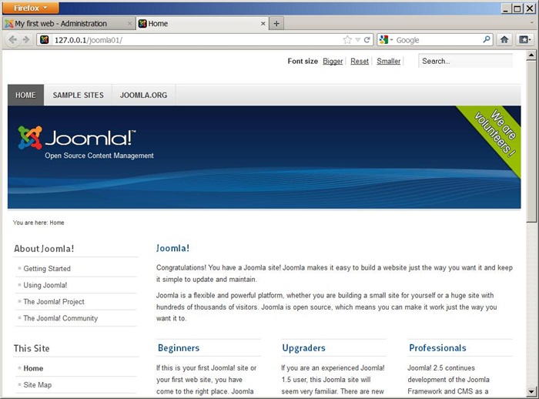The image size is (539, 399).
Task: Open the Firefox menu button
Action: point(31,8)
